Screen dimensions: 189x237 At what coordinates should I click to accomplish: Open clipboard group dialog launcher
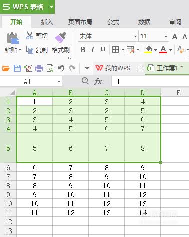tap(70, 58)
